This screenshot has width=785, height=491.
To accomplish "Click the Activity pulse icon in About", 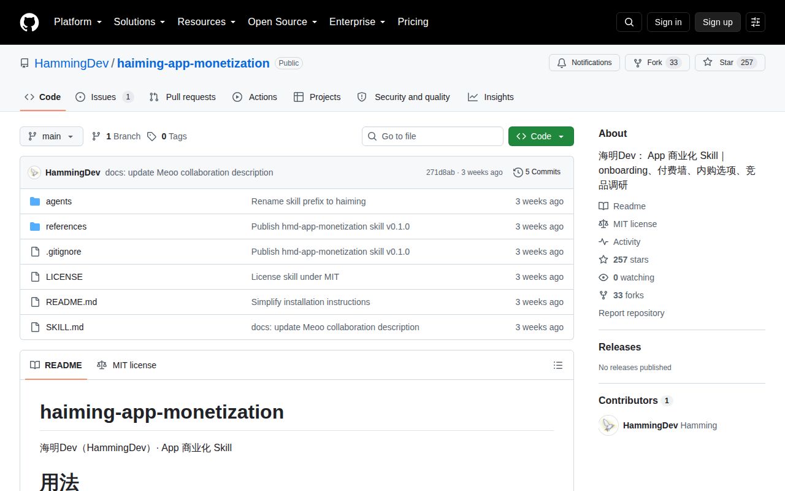I will [603, 242].
